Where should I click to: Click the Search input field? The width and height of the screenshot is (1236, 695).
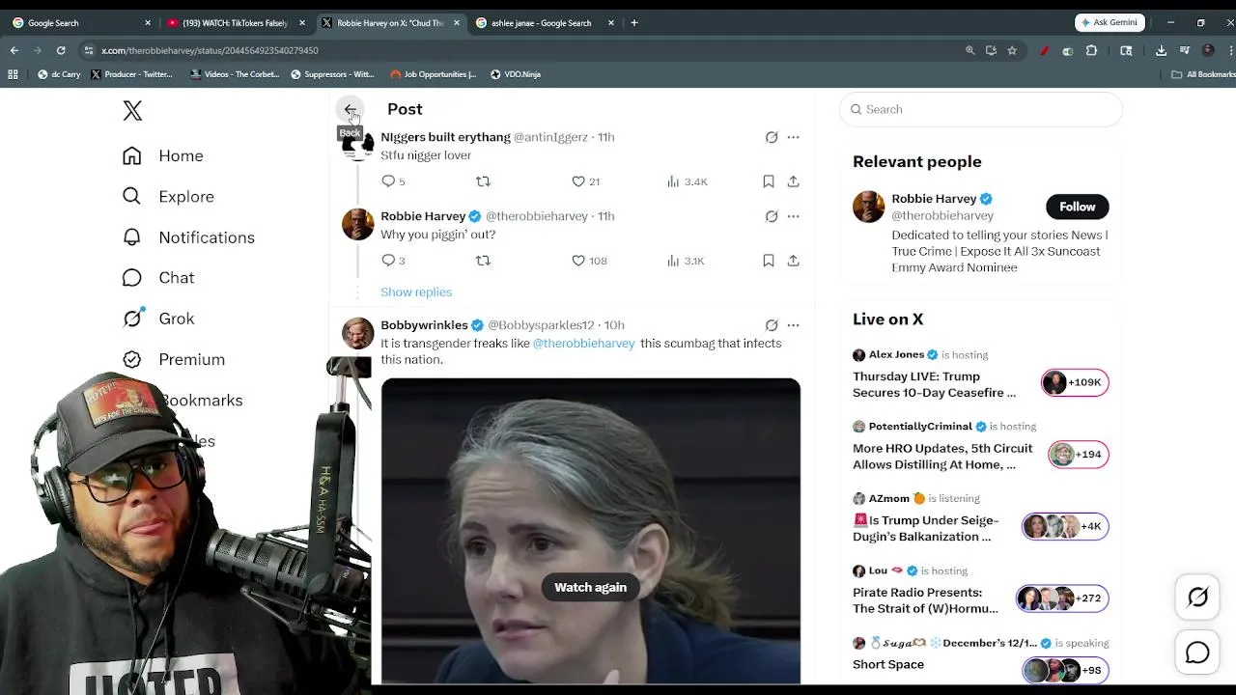[981, 109]
